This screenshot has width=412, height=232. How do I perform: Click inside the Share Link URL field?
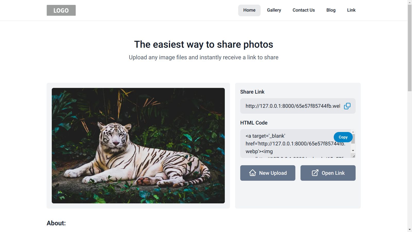[293, 106]
